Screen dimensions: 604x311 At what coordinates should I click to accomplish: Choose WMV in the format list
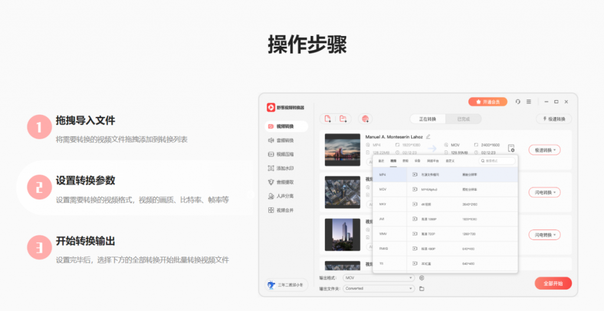(390, 234)
